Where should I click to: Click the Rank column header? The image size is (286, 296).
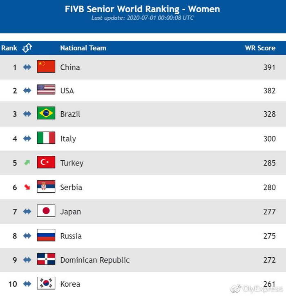click(9, 48)
